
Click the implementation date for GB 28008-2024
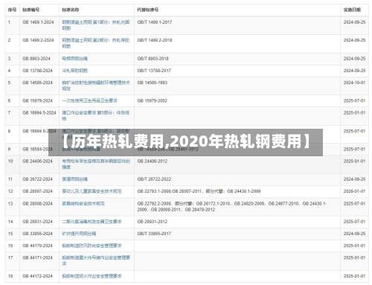pos(354,204)
